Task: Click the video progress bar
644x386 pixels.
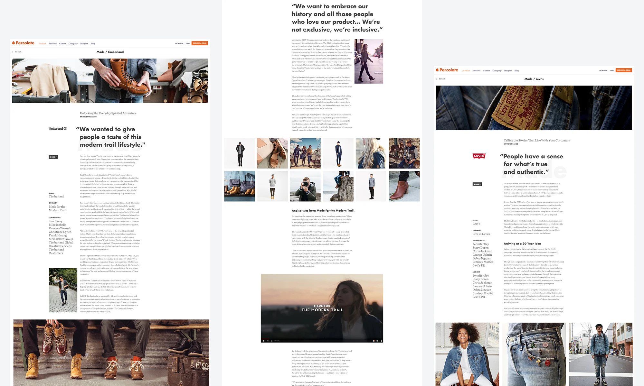Action: pyautogui.click(x=322, y=339)
